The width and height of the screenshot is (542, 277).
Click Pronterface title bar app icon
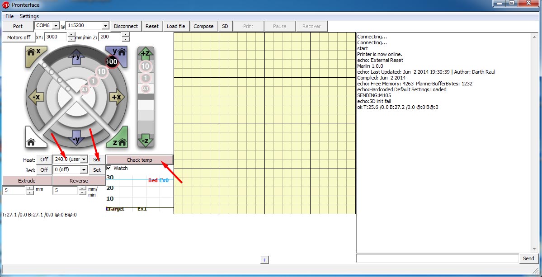[x=6, y=5]
